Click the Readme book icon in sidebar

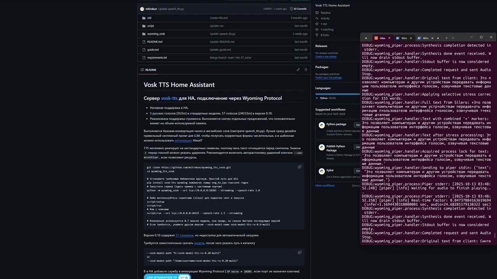point(317,13)
